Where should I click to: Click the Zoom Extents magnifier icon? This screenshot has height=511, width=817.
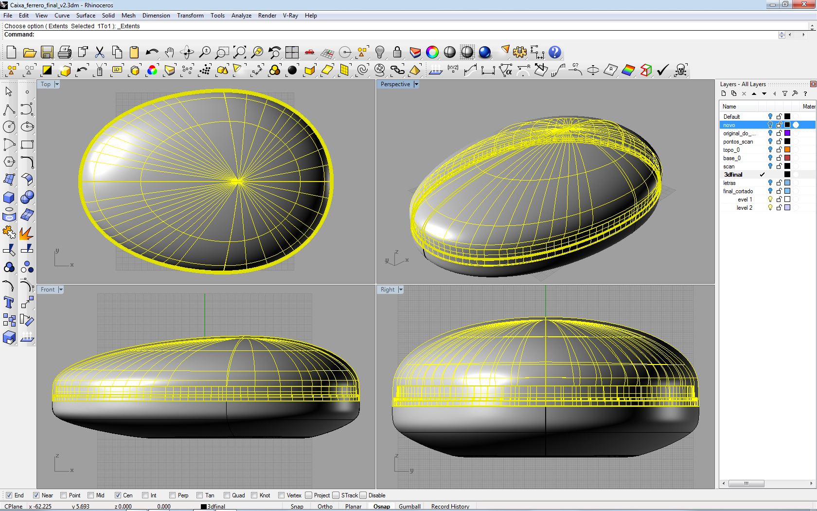tap(240, 53)
